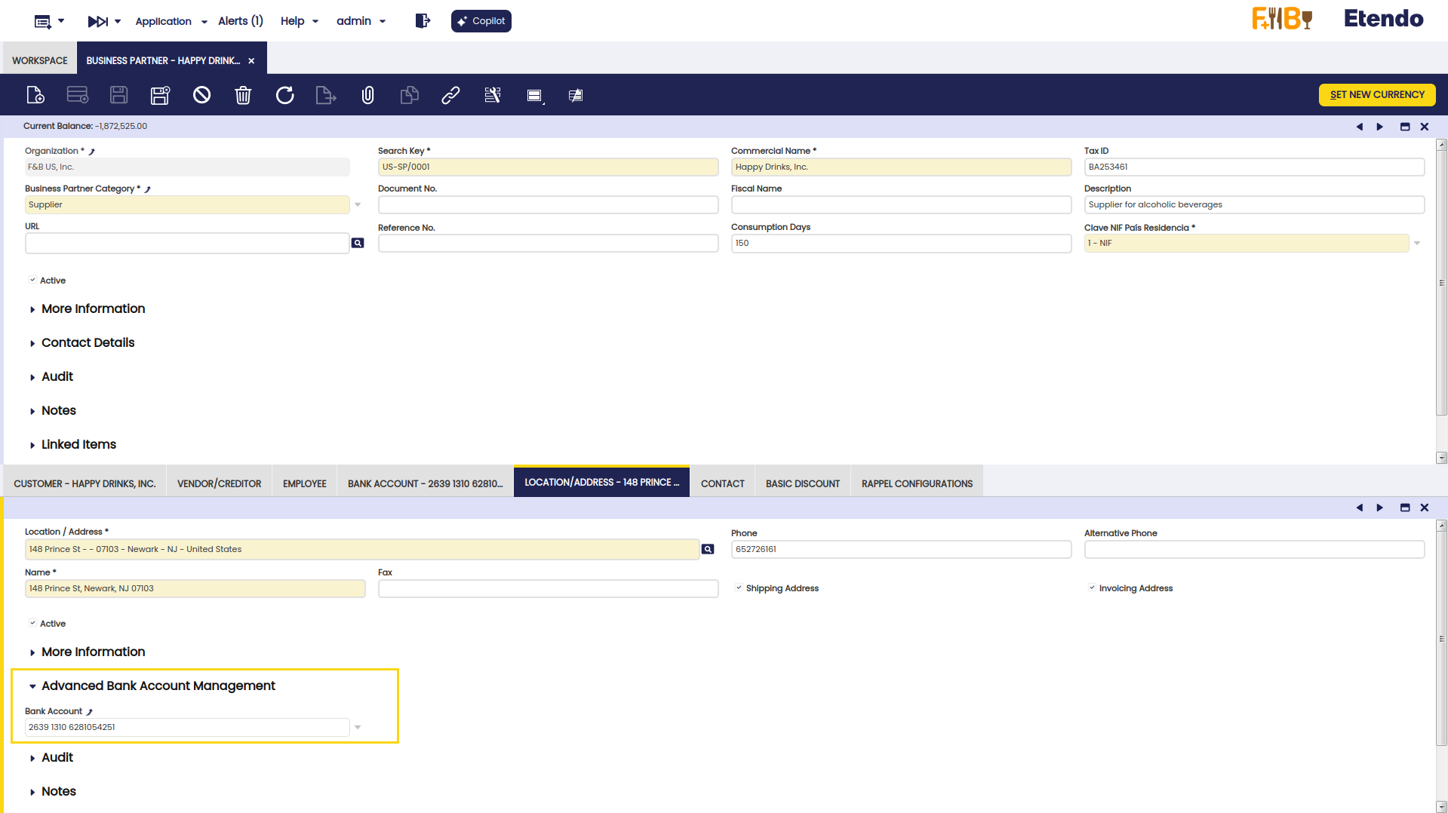Switch to the Vendor/Creditor subtab

(219, 483)
